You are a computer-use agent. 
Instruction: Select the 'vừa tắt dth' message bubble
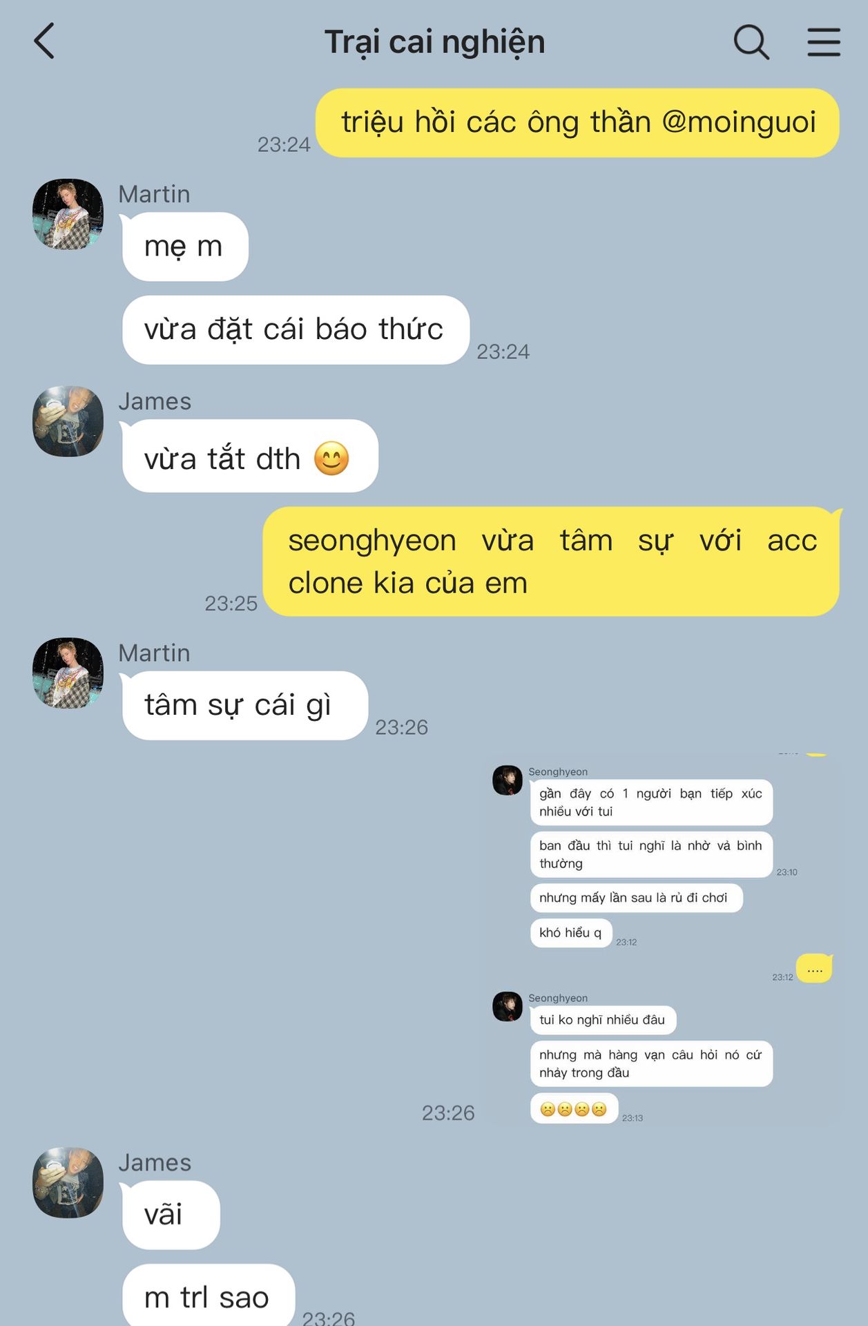250,456
